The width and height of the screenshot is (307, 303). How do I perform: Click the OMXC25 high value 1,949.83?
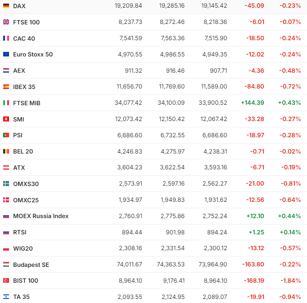(x=172, y=200)
